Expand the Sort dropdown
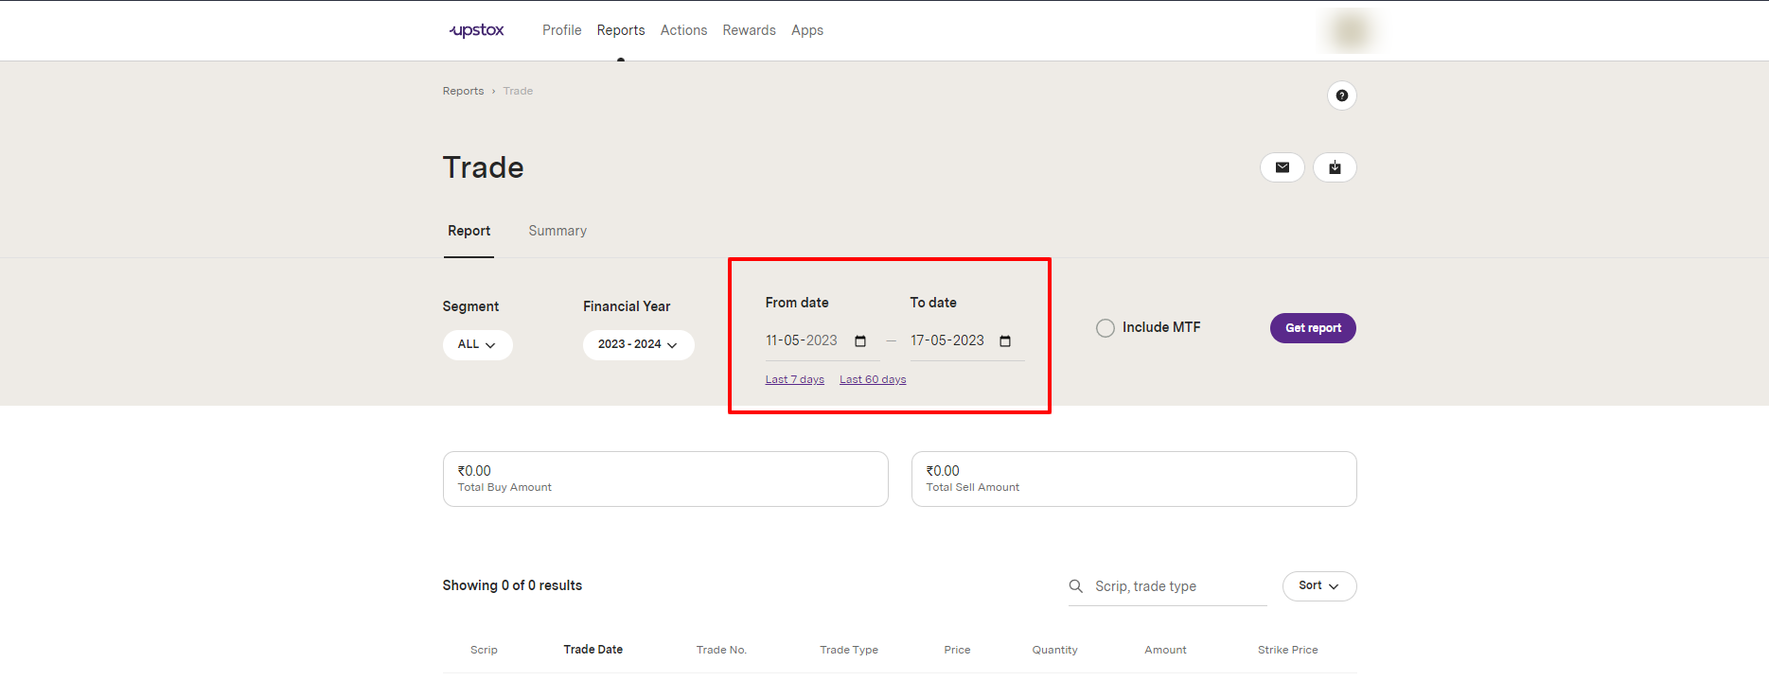Viewport: 1769px width, 697px height. pyautogui.click(x=1318, y=586)
